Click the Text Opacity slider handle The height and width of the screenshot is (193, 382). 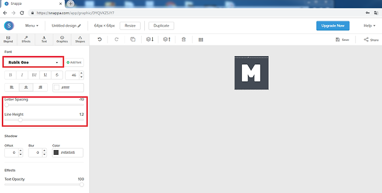82,185
